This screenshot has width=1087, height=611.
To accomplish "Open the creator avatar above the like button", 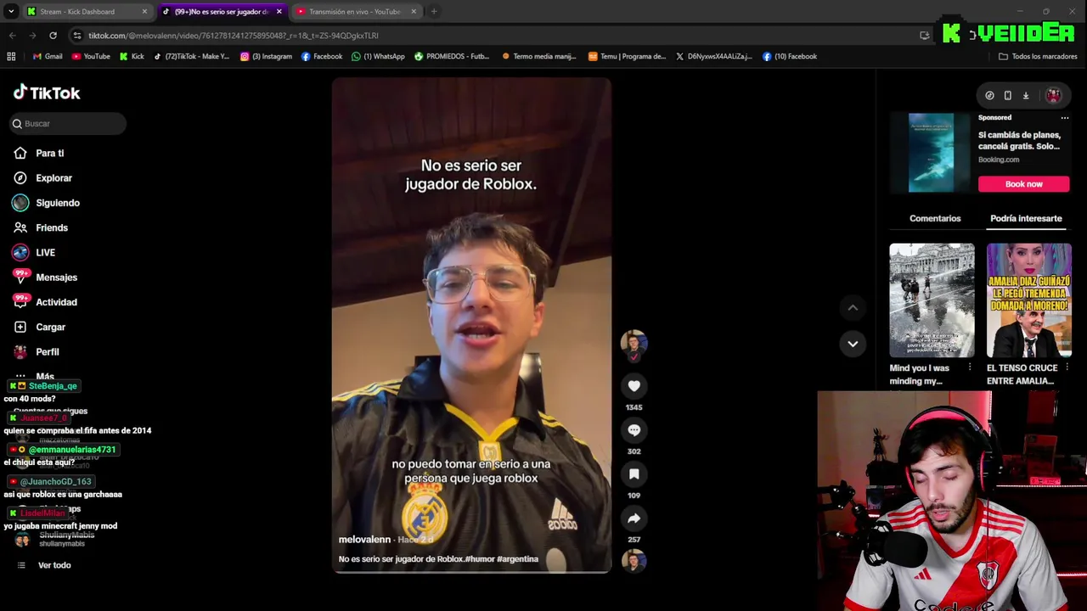I will (634, 343).
